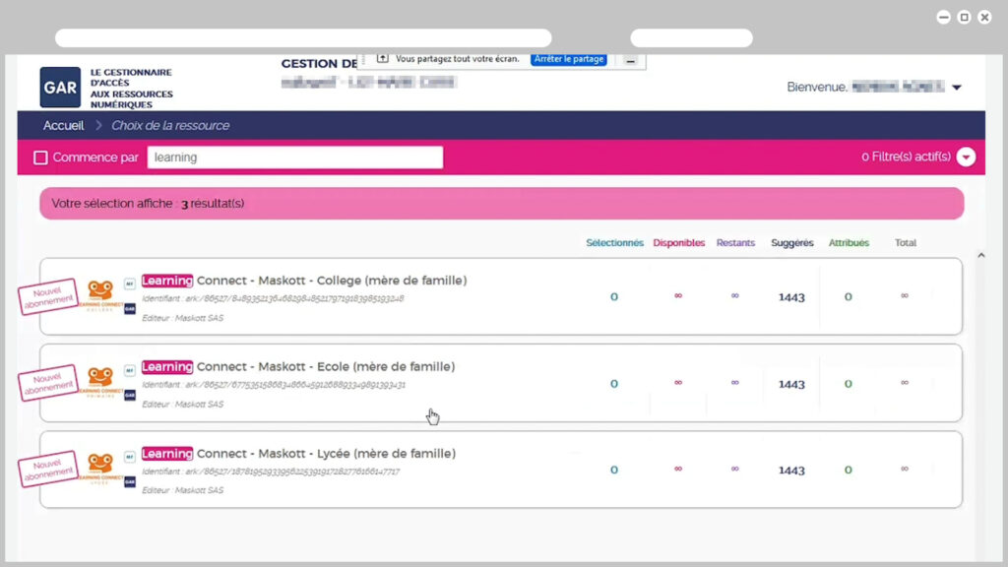The height and width of the screenshot is (567, 1008).
Task: Open Learning Connect - Maskott - College resource
Action: [304, 281]
